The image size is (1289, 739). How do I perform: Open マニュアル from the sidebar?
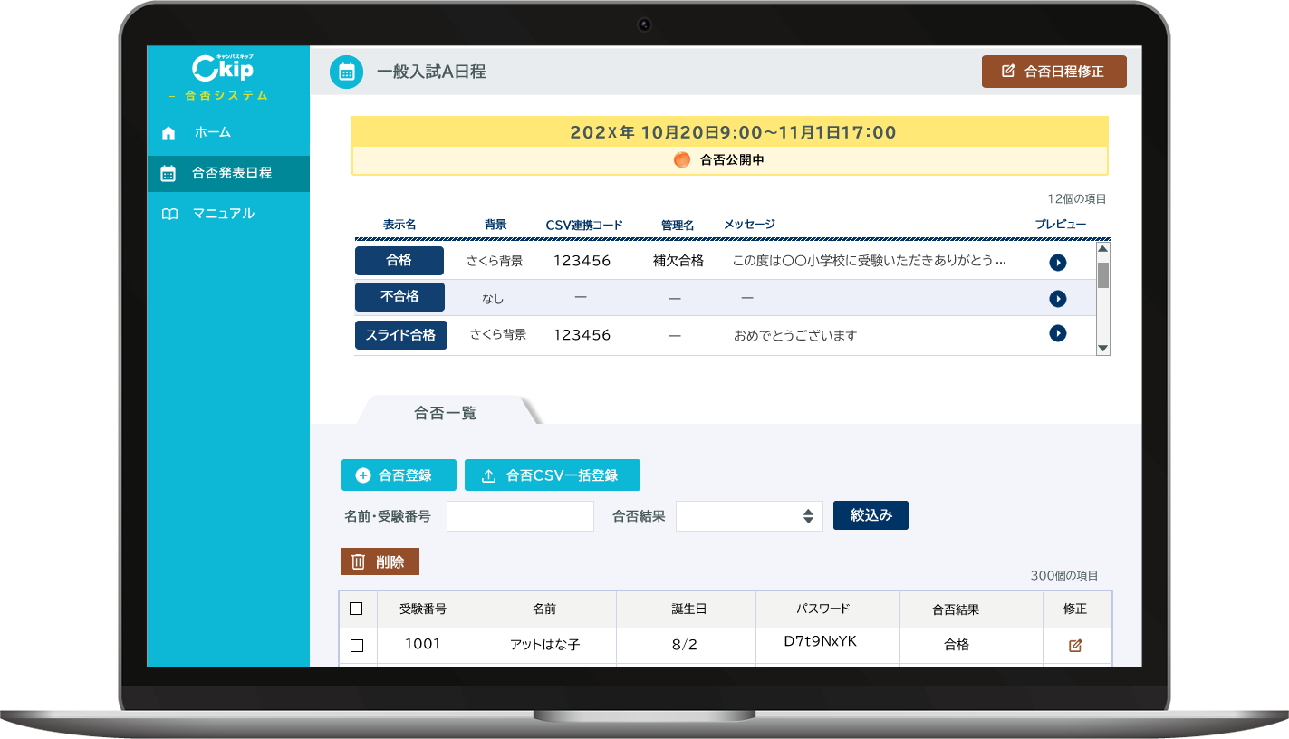pyautogui.click(x=223, y=215)
